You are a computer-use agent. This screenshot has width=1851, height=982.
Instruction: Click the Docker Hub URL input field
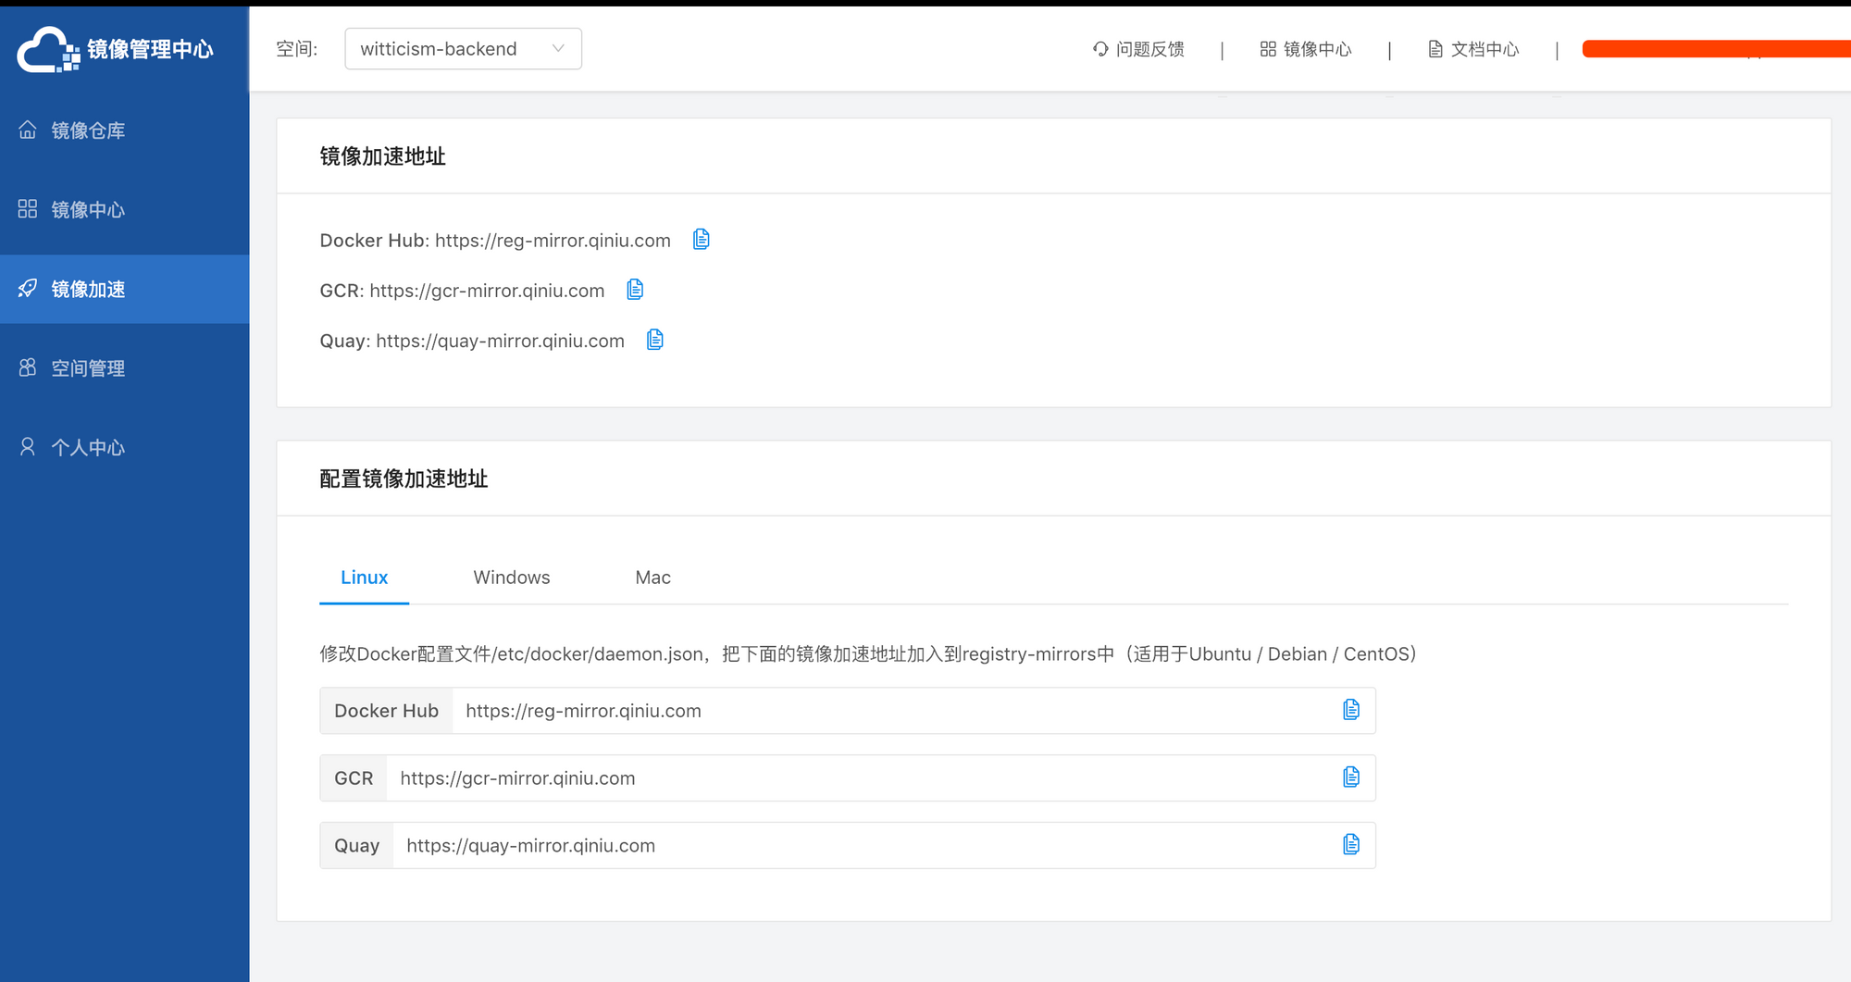pyautogui.click(x=888, y=711)
